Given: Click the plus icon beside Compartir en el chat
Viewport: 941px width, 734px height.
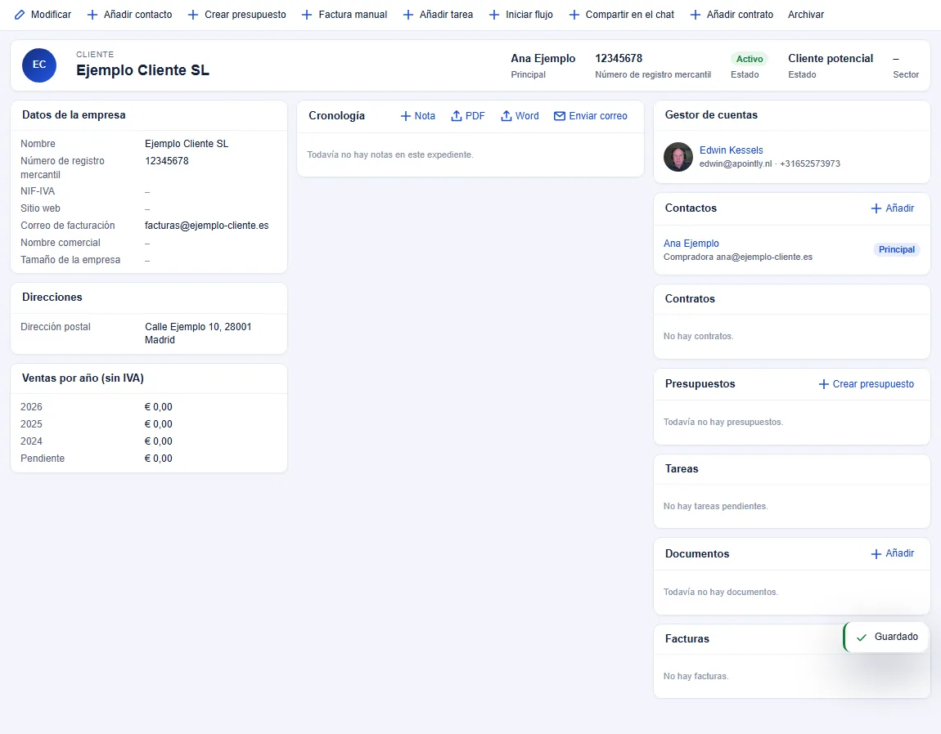Looking at the screenshot, I should tap(574, 15).
